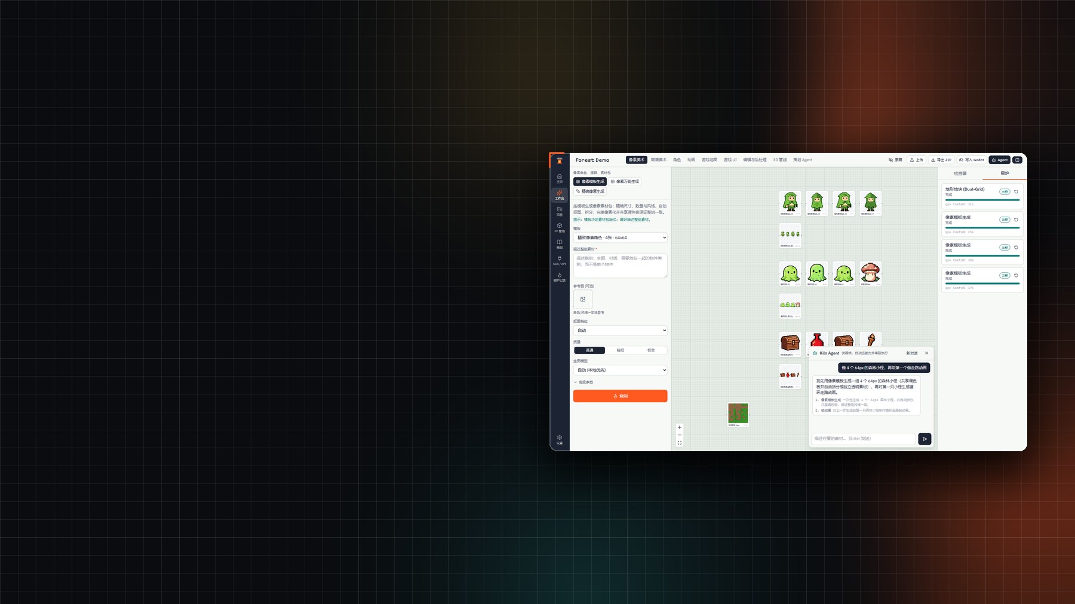1075x604 pixels.
Task: Click the write to Godot button
Action: (x=972, y=160)
